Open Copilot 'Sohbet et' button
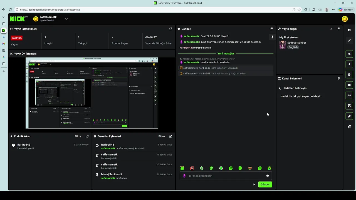Viewport: 356px width, 200px height. (346, 10)
